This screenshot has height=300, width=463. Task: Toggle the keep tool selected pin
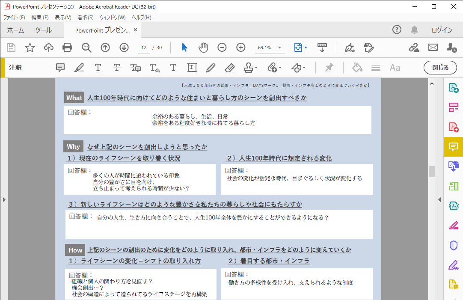(x=329, y=68)
